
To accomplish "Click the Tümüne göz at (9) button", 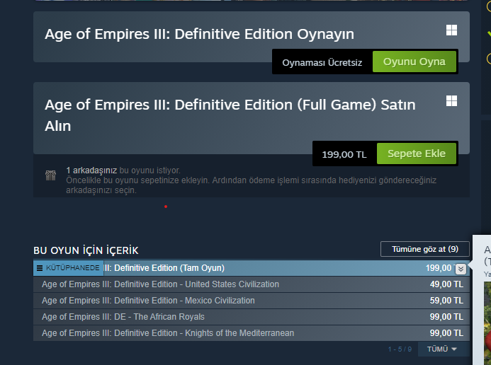I will click(424, 249).
